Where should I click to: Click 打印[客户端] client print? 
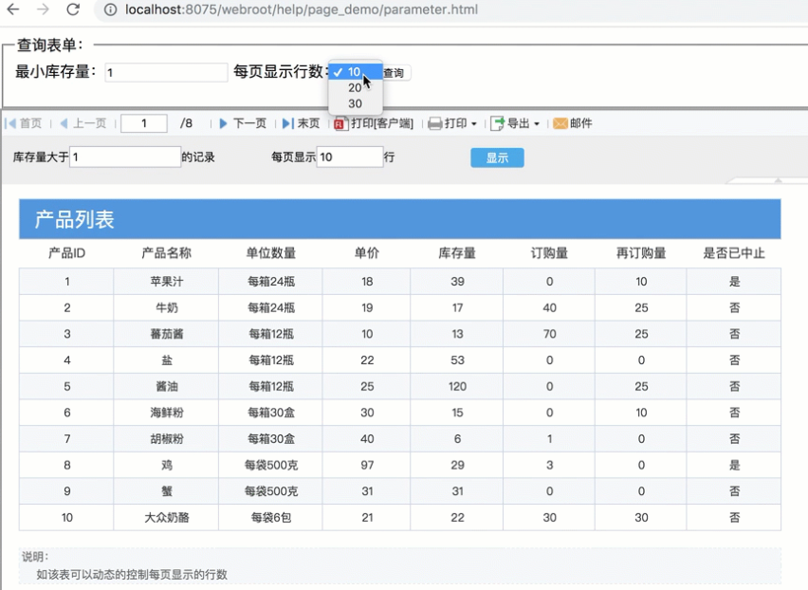point(374,123)
